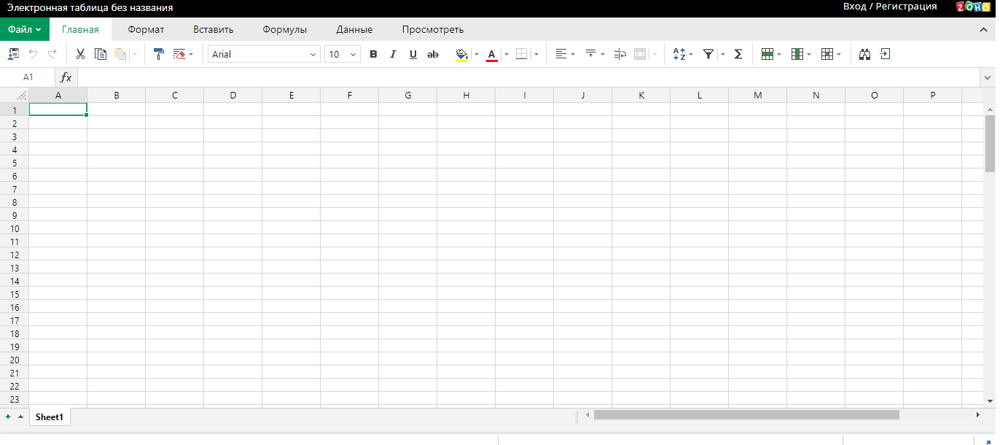Click the fx insert function icon
Screen dimensions: 1000x445
click(x=66, y=77)
